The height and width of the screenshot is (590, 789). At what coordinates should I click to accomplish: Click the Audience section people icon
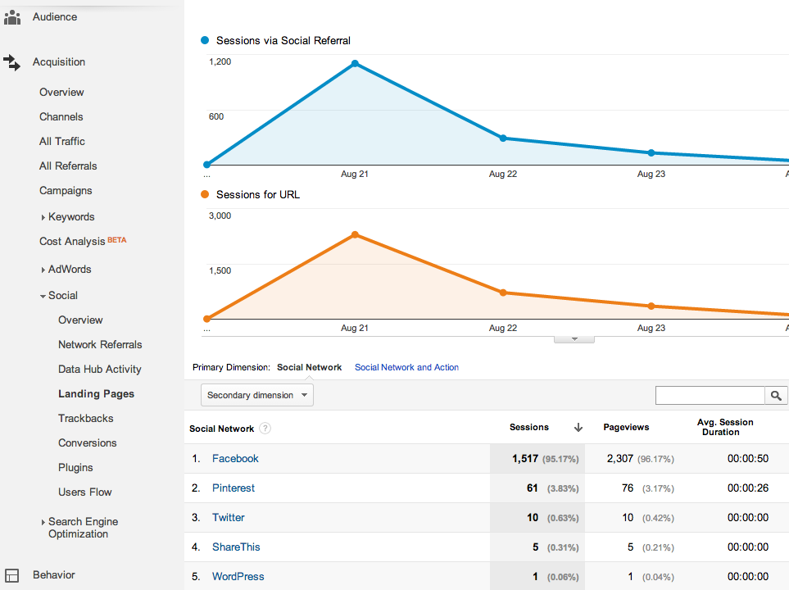pos(12,16)
